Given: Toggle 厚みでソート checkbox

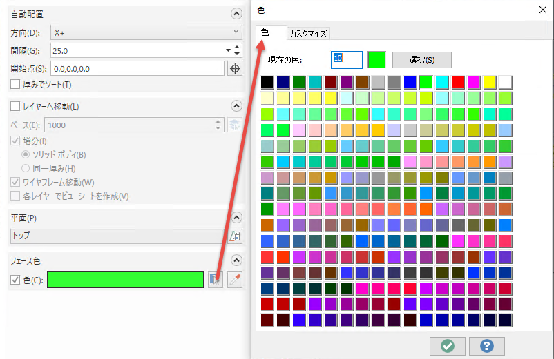Looking at the screenshot, I should point(15,85).
